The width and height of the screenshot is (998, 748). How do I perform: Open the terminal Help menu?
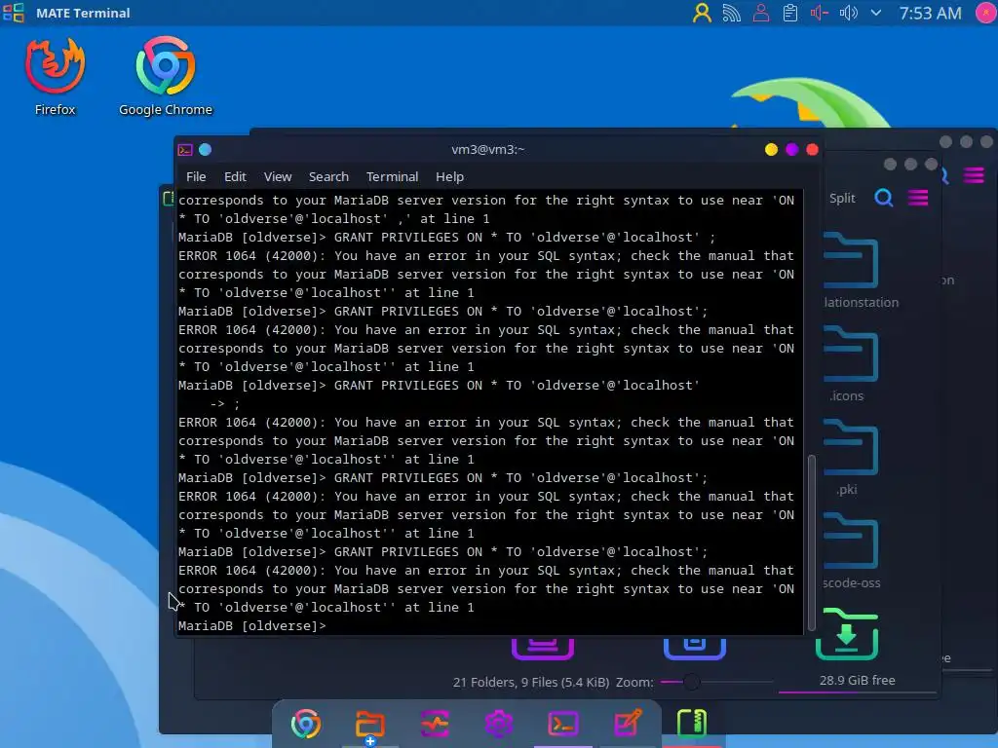449,177
